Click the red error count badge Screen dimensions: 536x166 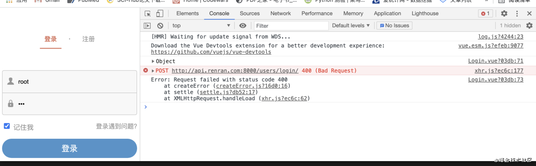(x=485, y=13)
